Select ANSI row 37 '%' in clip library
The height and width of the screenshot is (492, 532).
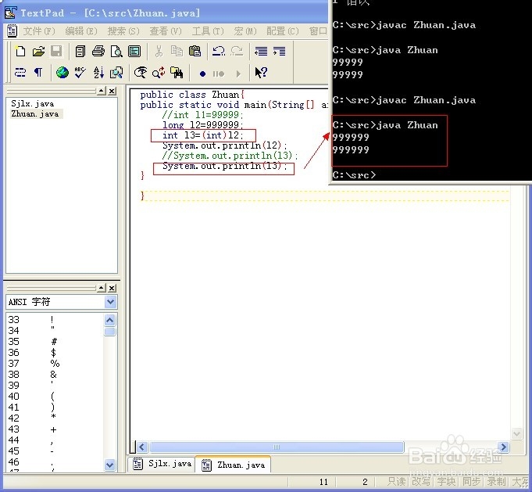click(x=55, y=363)
